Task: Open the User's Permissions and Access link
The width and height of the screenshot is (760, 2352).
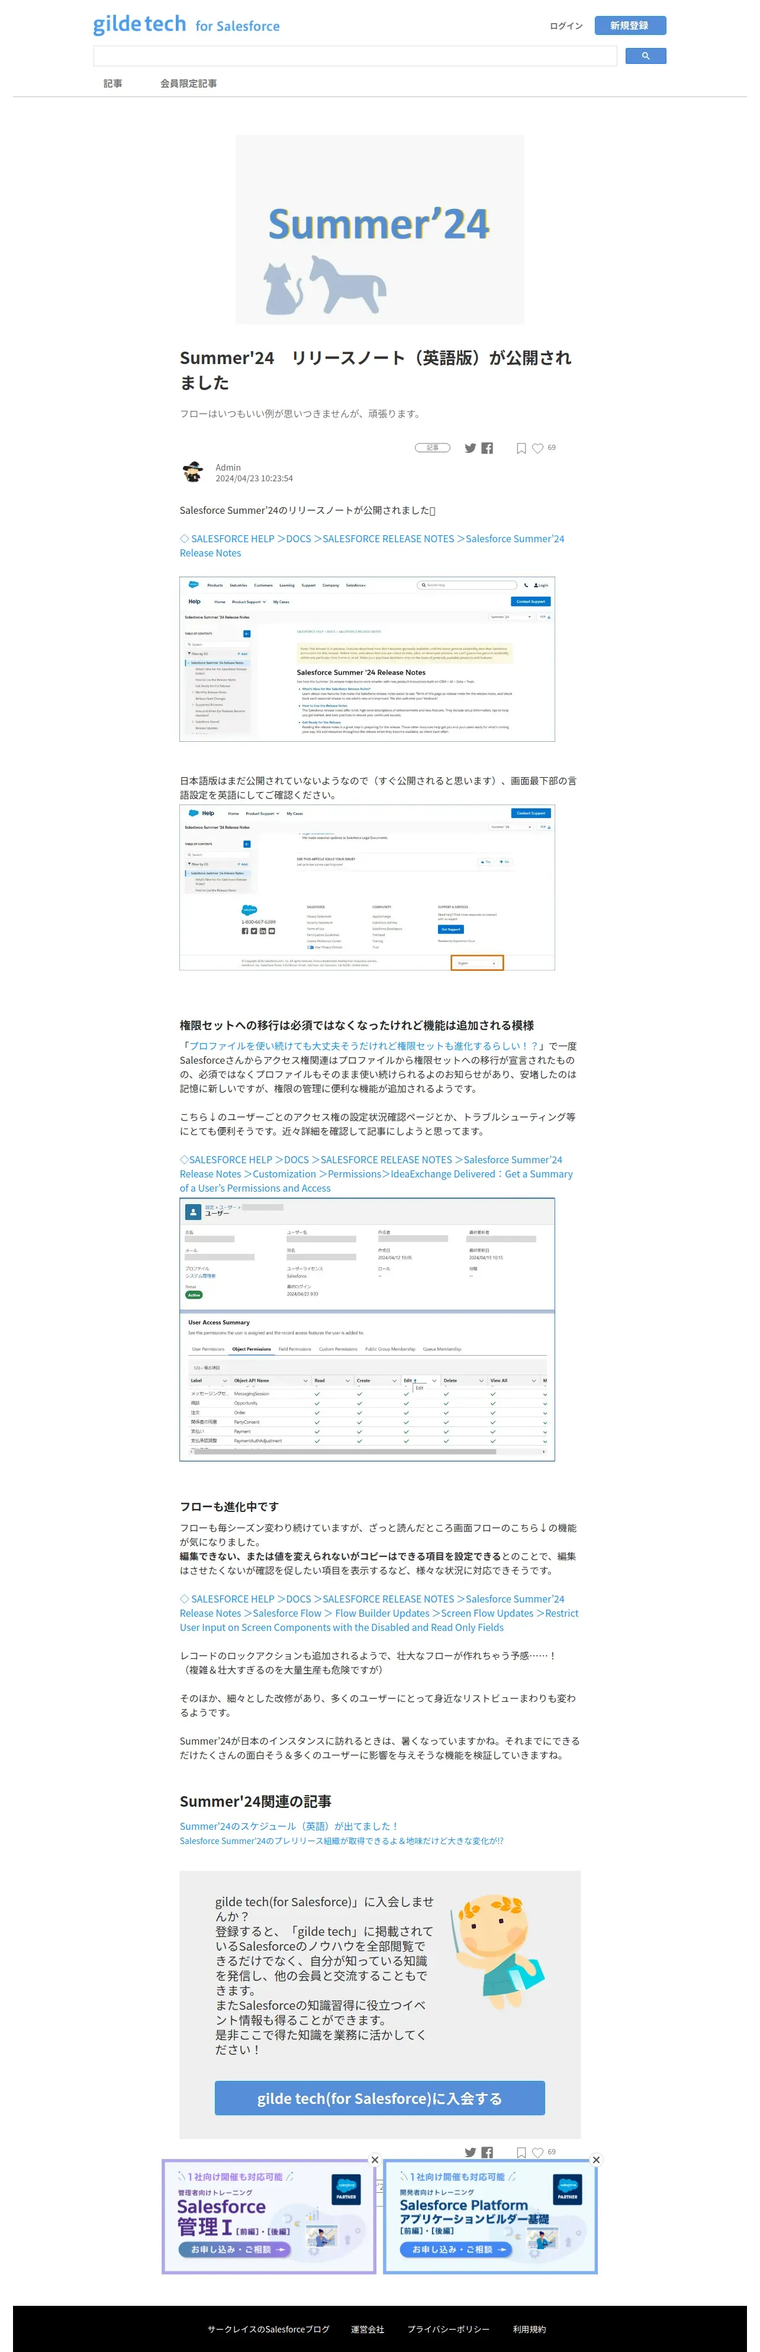Action: (x=376, y=1173)
